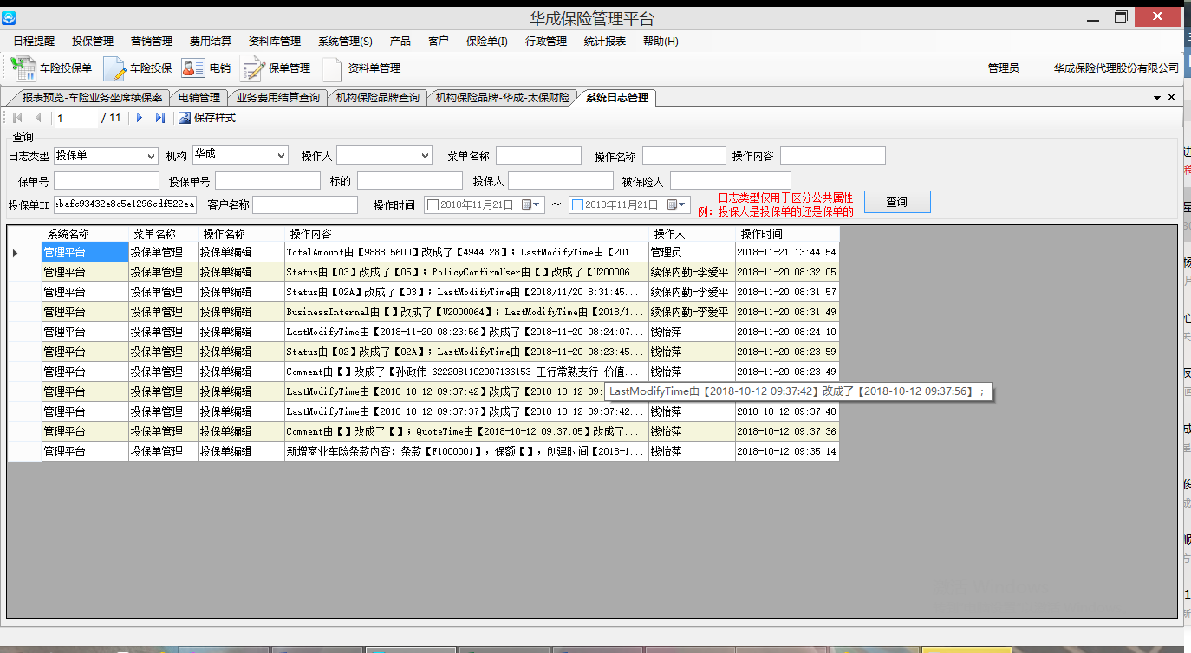The height and width of the screenshot is (653, 1191).
Task: Open the 帮助(H) menu
Action: pos(661,41)
